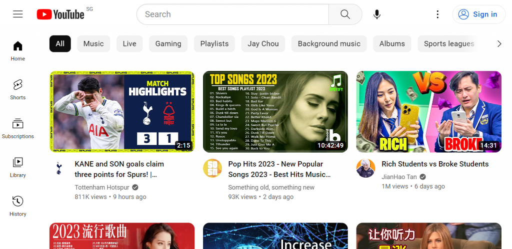Toggle the Jay Chou filter chip

[263, 44]
